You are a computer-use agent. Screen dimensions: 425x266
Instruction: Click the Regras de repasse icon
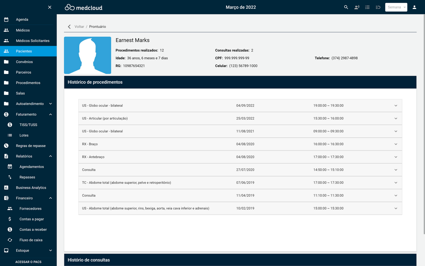[x=6, y=145]
